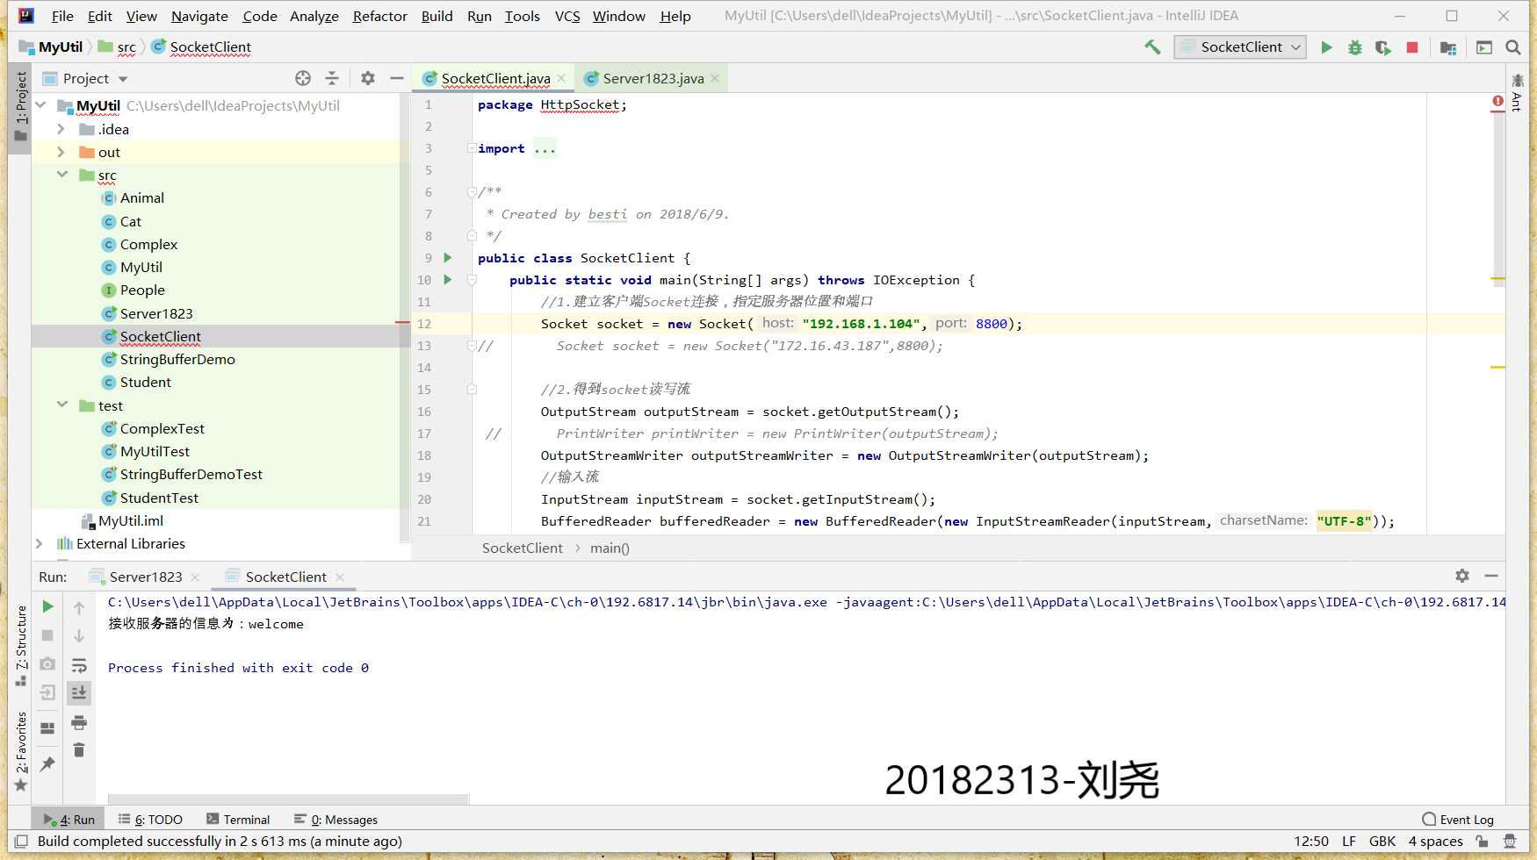
Task: Hide the Project tool window
Action: [397, 78]
